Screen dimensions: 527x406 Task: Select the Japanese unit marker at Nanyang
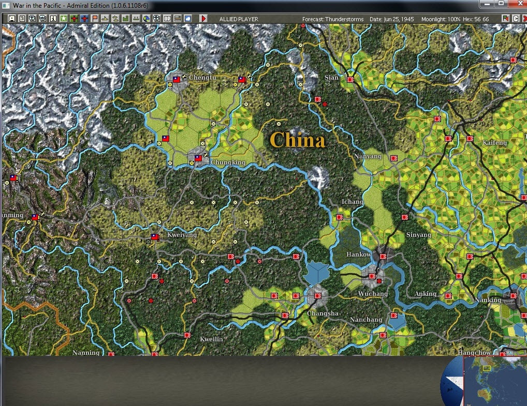tap(394, 158)
